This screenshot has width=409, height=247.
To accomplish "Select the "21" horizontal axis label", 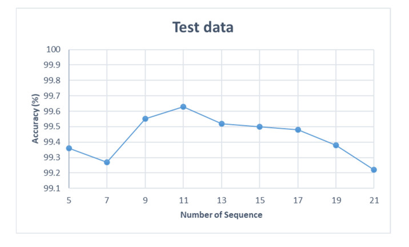I will coord(374,200).
